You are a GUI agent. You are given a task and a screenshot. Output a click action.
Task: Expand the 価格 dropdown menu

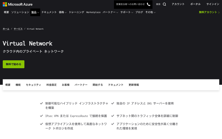(63, 12)
